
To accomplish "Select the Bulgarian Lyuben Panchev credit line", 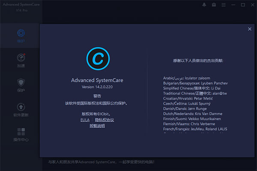I will (195, 83).
